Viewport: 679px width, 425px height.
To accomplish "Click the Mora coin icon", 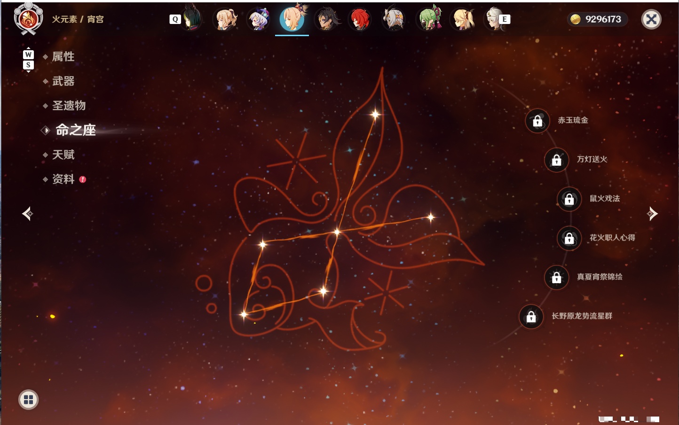I will coord(575,19).
